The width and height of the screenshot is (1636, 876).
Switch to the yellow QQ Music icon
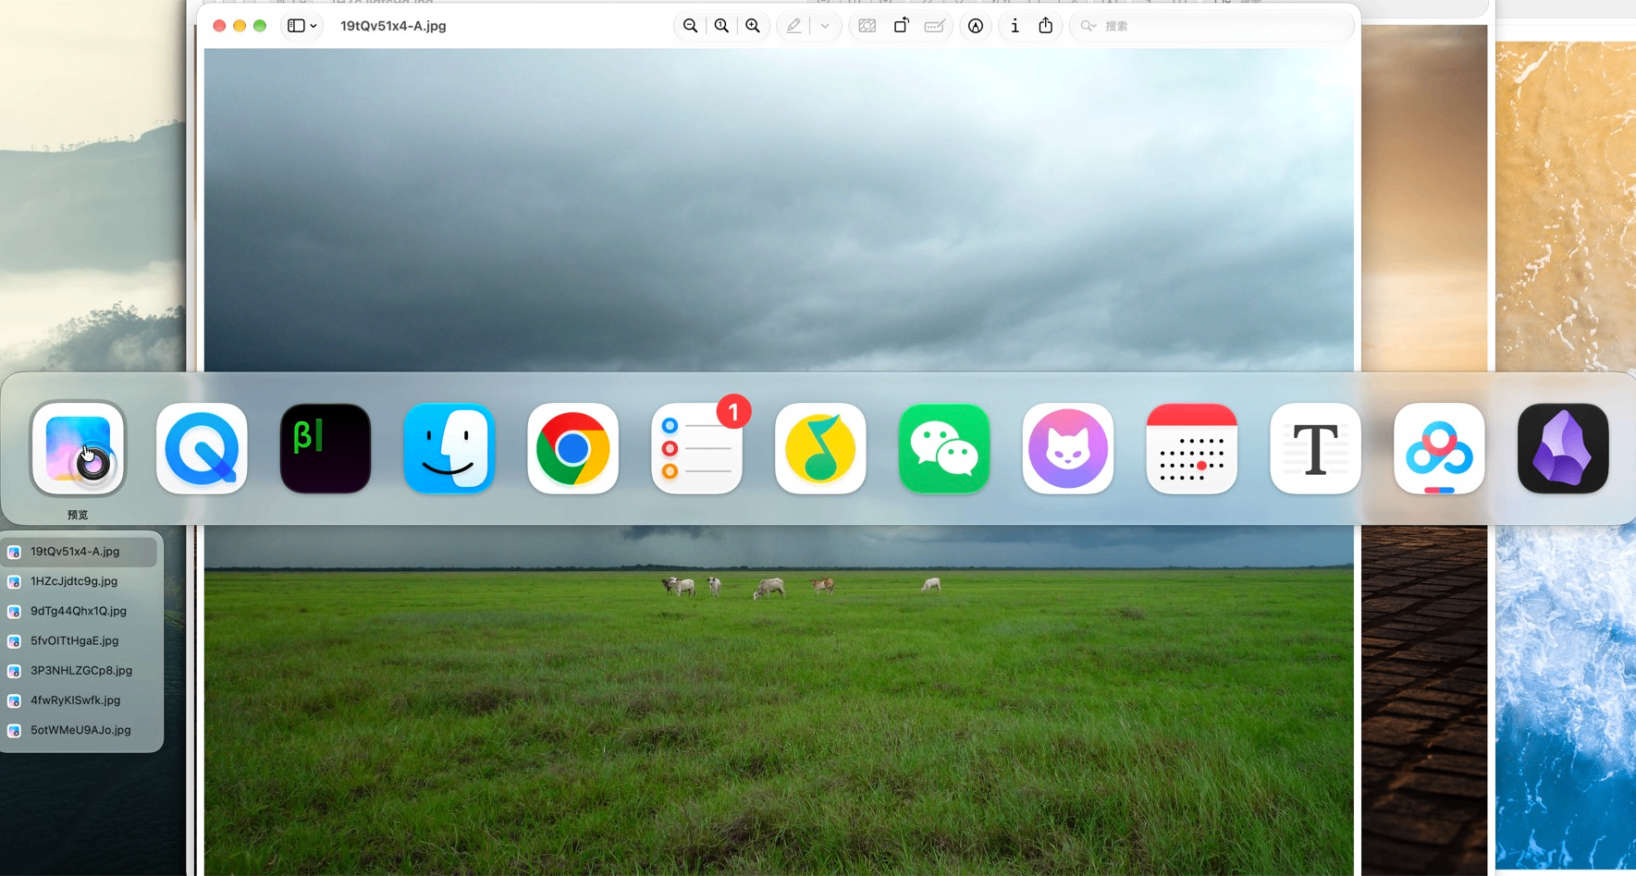pos(820,448)
